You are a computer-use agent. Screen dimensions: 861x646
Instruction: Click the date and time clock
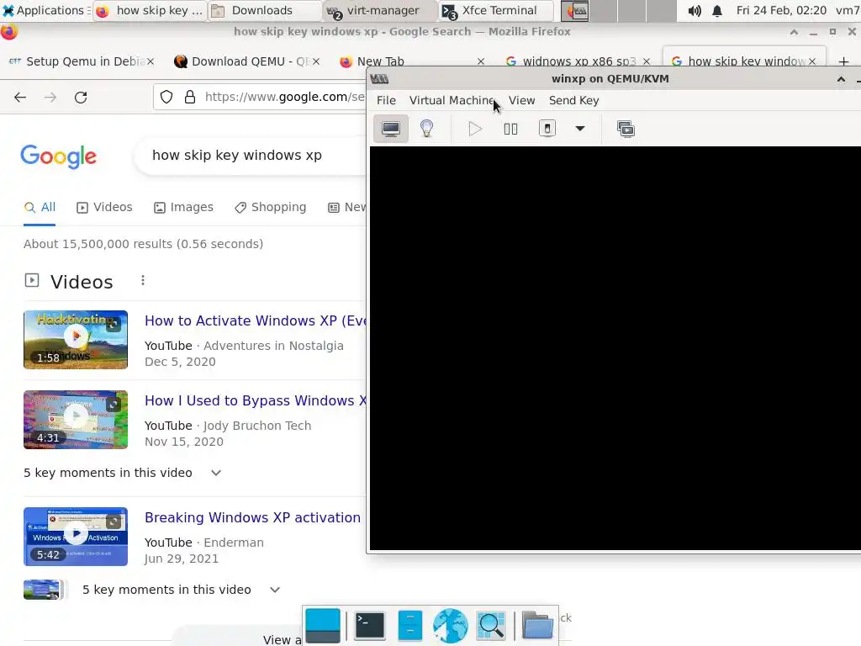click(x=781, y=10)
